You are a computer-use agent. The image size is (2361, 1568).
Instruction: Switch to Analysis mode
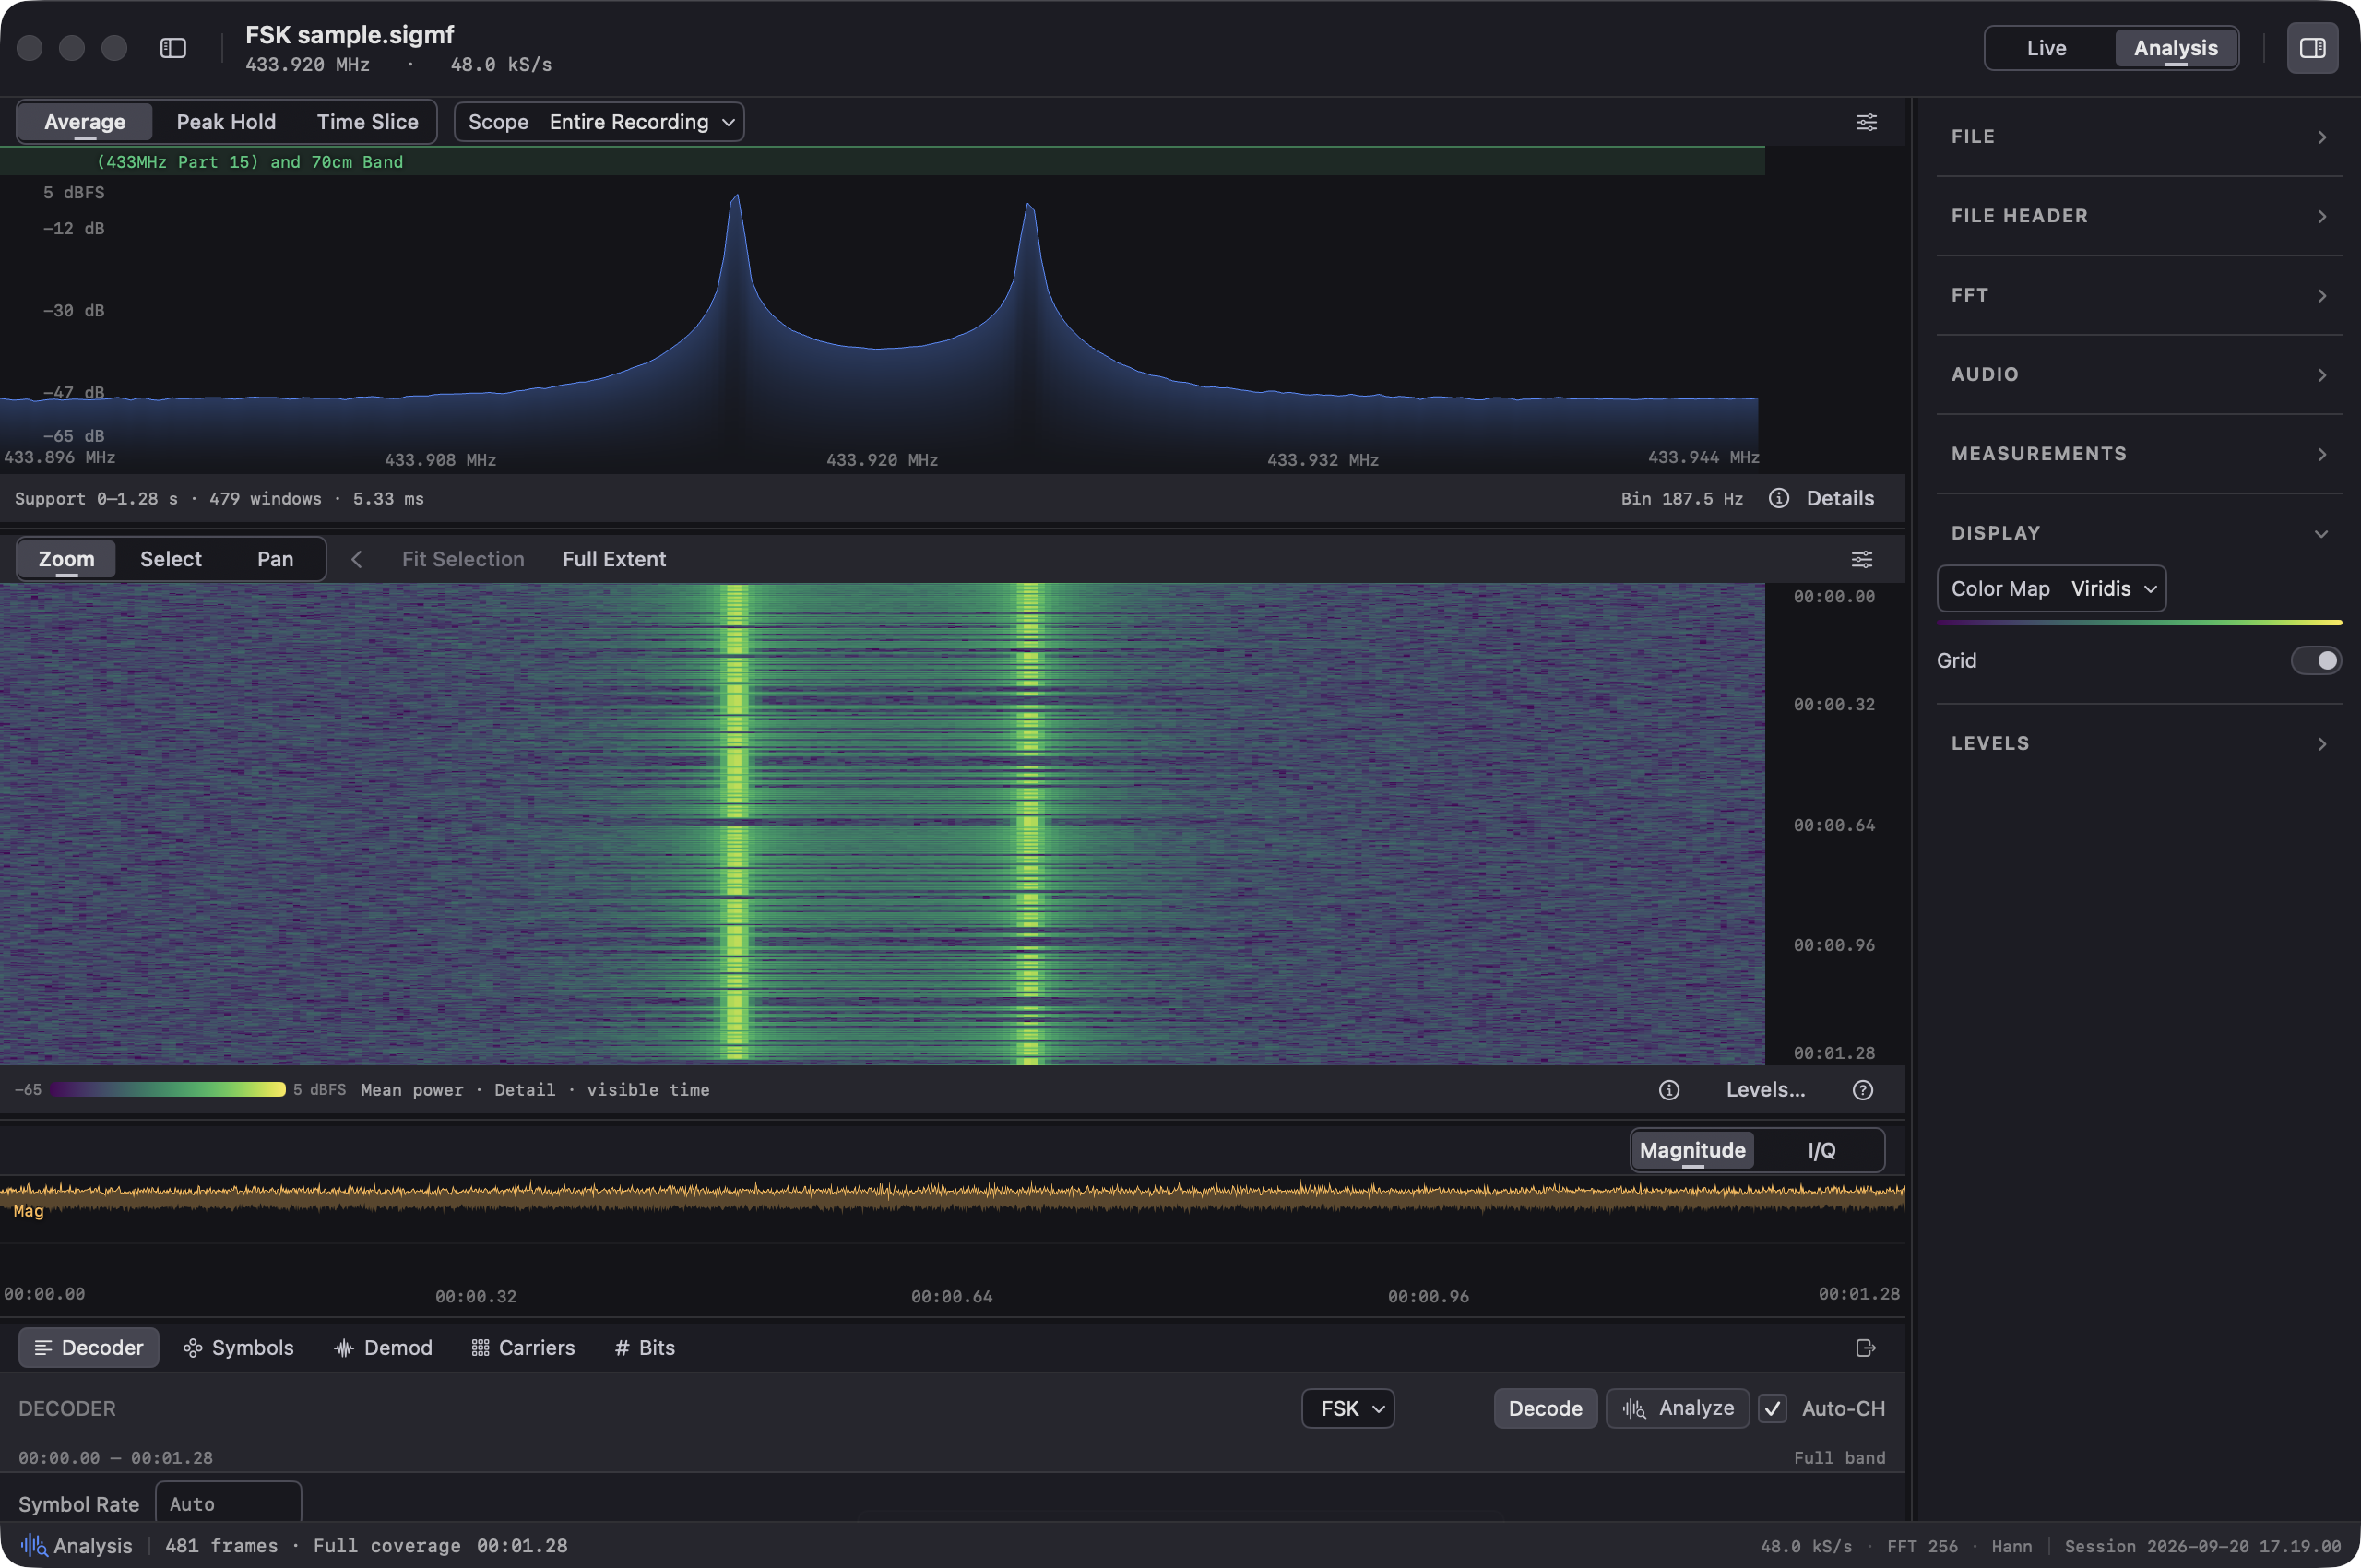pos(2175,48)
